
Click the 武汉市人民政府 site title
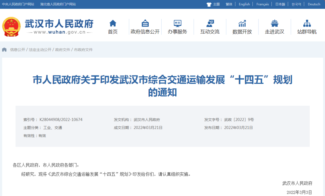[59, 23]
